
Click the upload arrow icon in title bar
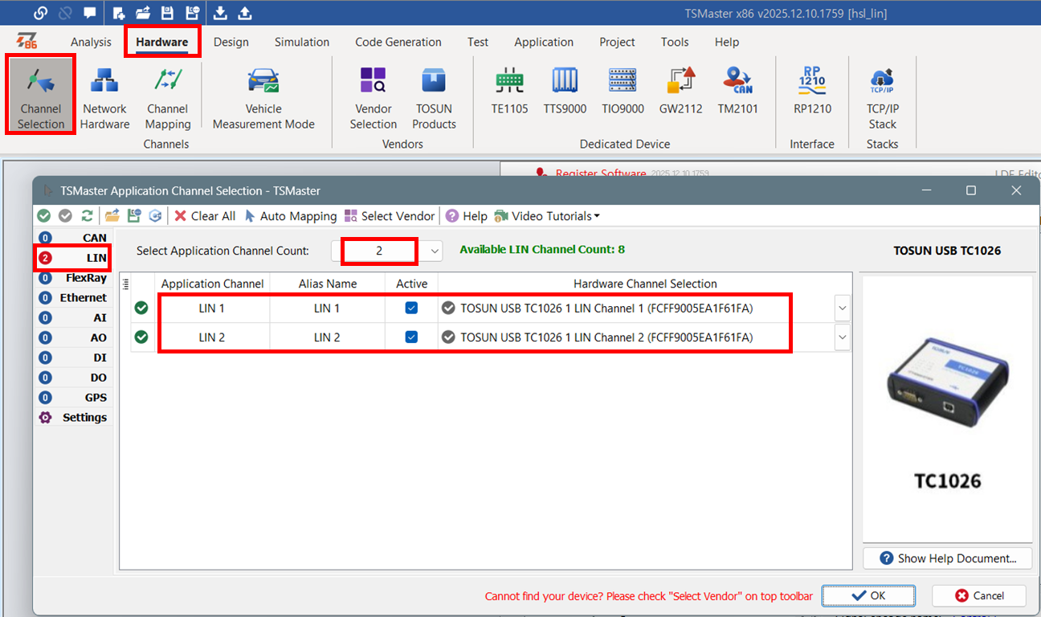click(245, 13)
